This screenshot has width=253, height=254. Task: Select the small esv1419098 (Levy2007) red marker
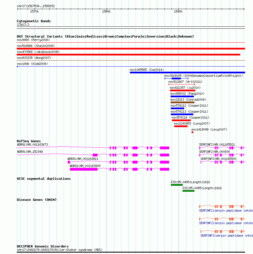coord(192,132)
